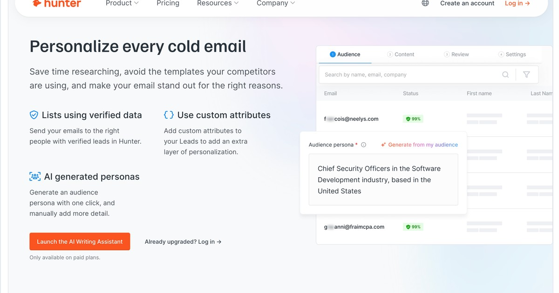Click the sparkle icon before Generate from my audience

pyautogui.click(x=383, y=145)
